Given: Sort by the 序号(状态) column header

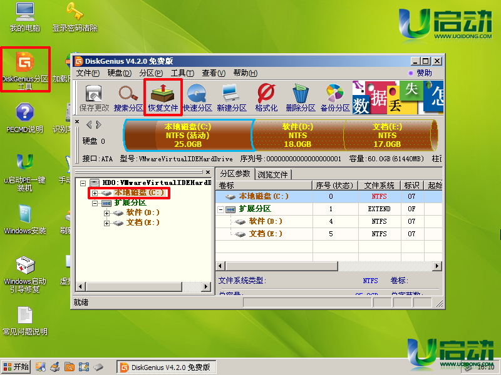Looking at the screenshot, I should pos(335,185).
